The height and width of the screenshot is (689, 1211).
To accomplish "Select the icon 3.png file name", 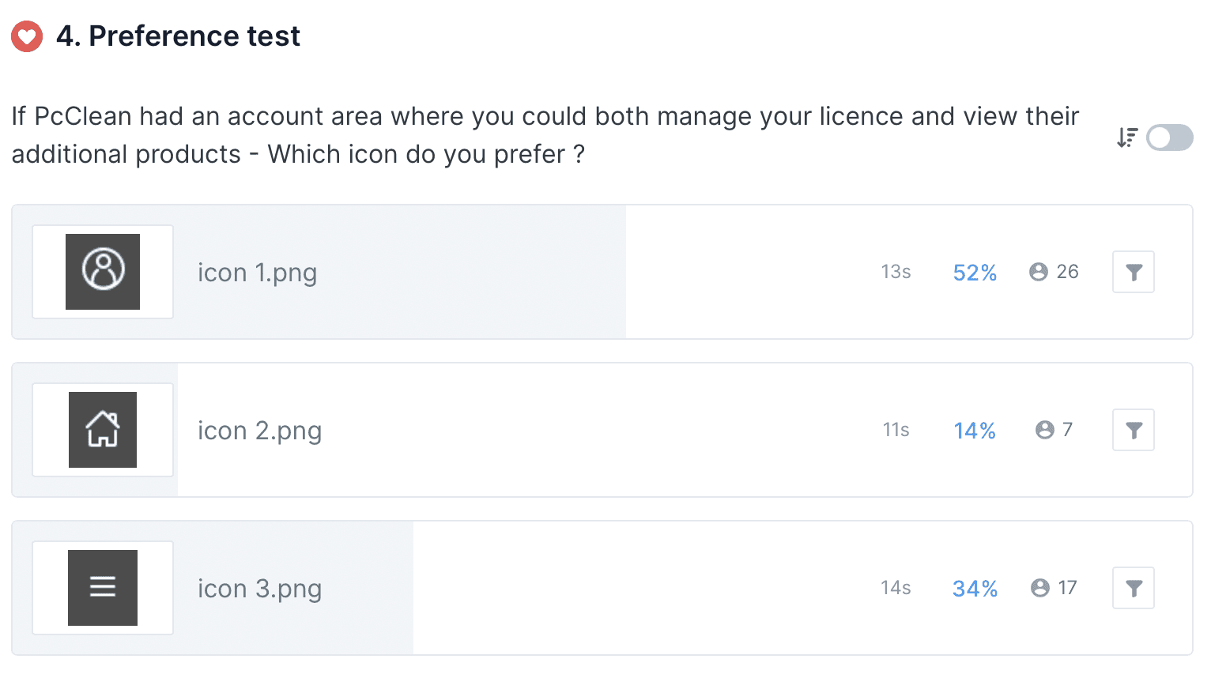I will click(259, 589).
